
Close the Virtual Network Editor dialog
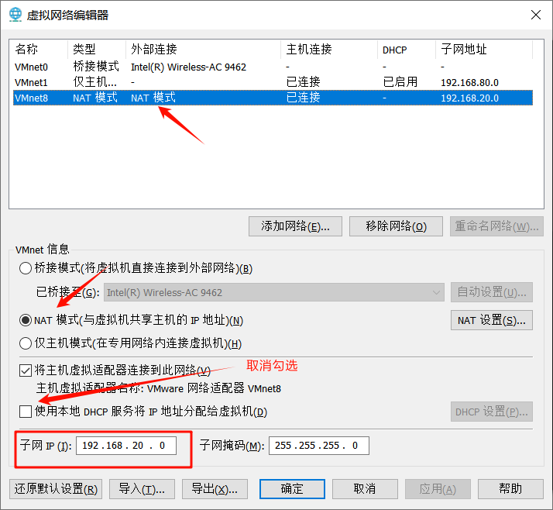point(534,15)
